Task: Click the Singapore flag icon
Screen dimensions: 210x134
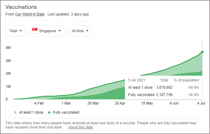Action: point(35,31)
